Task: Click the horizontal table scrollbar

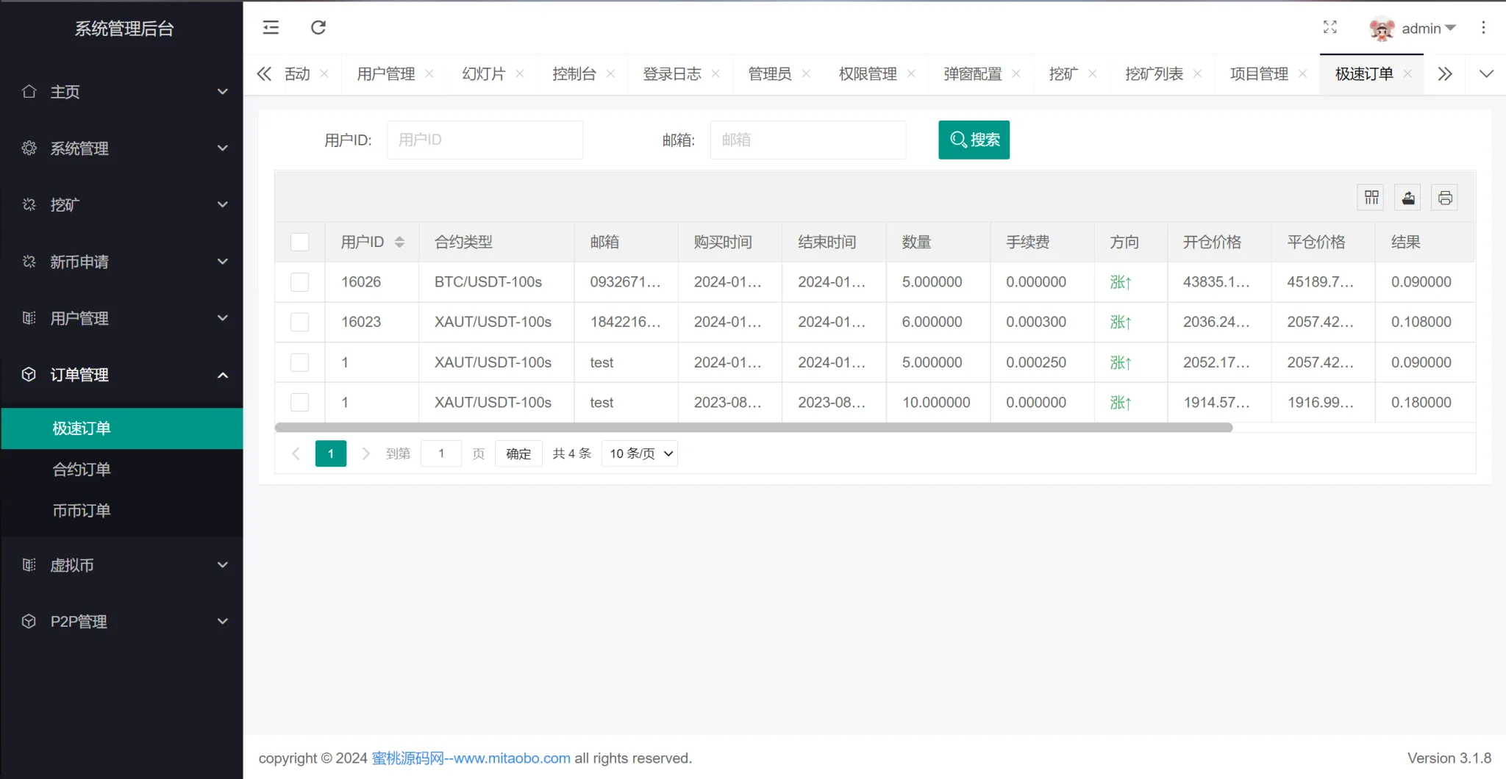Action: [x=753, y=428]
